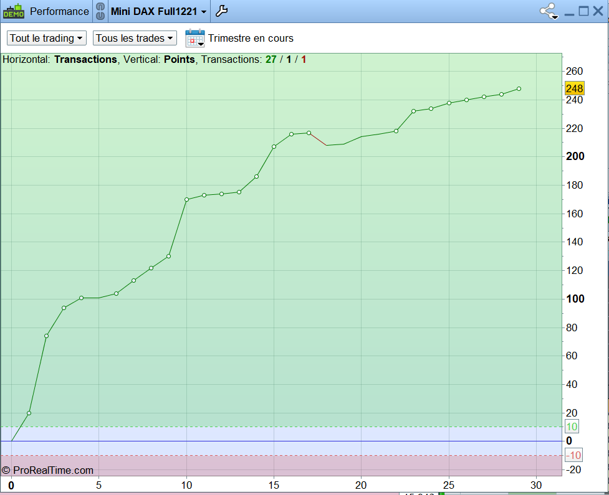This screenshot has width=609, height=495.
Task: Click the -20 label on vertical axis
Action: click(x=573, y=469)
